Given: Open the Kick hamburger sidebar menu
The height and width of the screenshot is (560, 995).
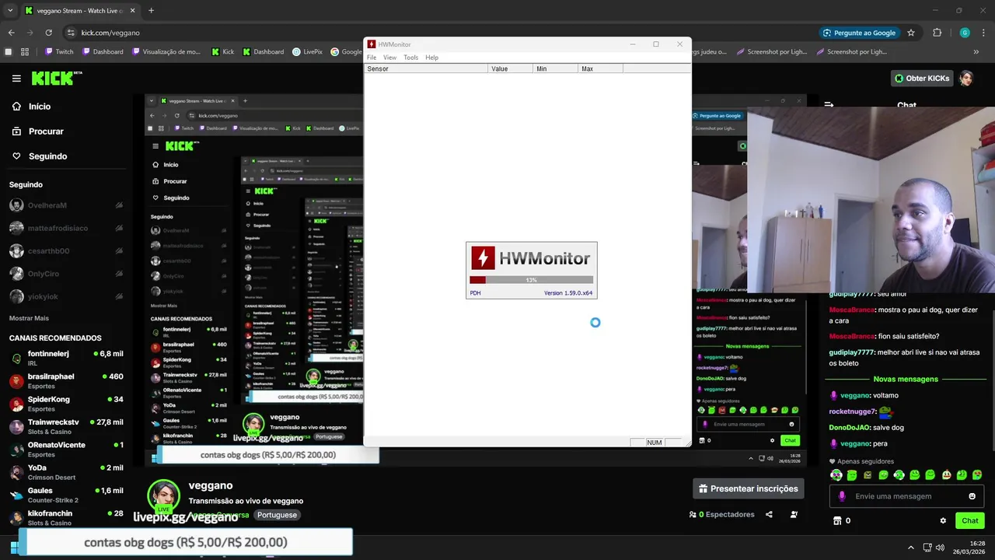Looking at the screenshot, I should point(16,79).
